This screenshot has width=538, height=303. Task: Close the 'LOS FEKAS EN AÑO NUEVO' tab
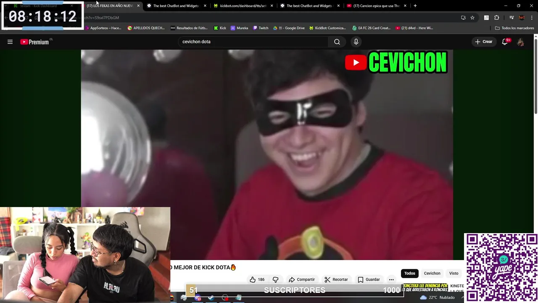(138, 6)
